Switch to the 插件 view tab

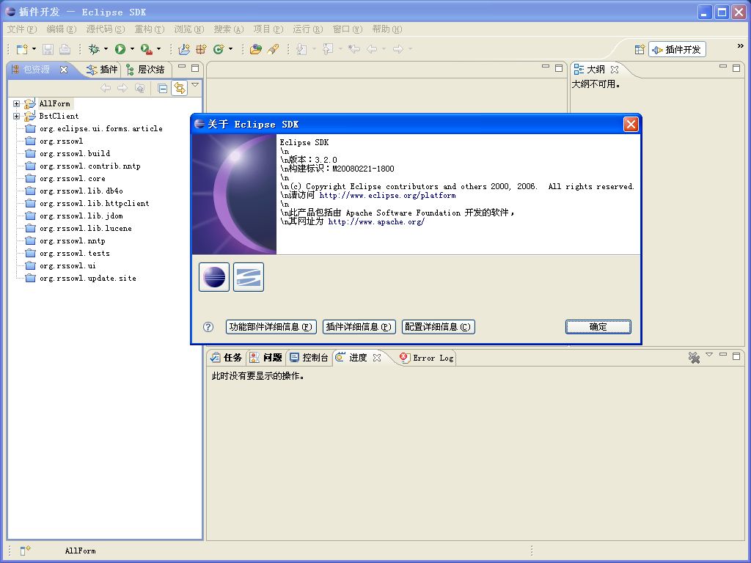point(102,70)
